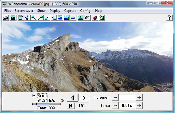The width and height of the screenshot is (175, 113).
Task: Click the center window four-arrows icon
Action: point(27,18)
